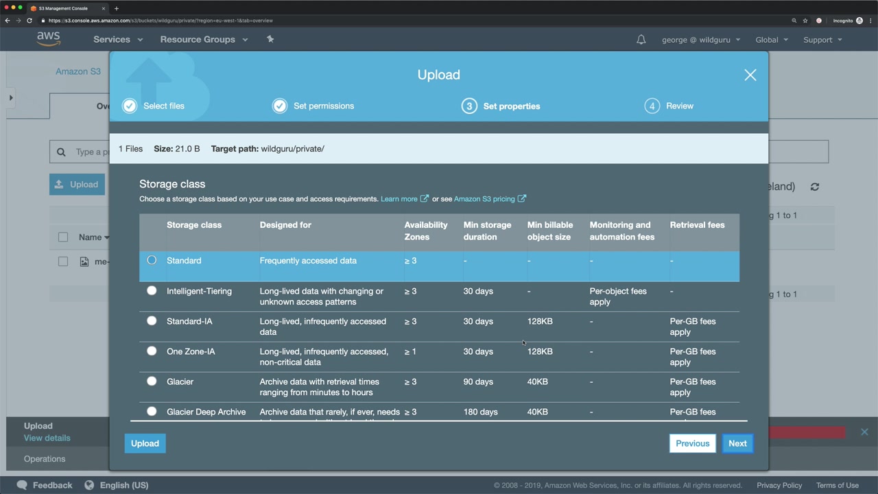878x494 pixels.
Task: Click the step 4 Review circle icon
Action: [652, 106]
